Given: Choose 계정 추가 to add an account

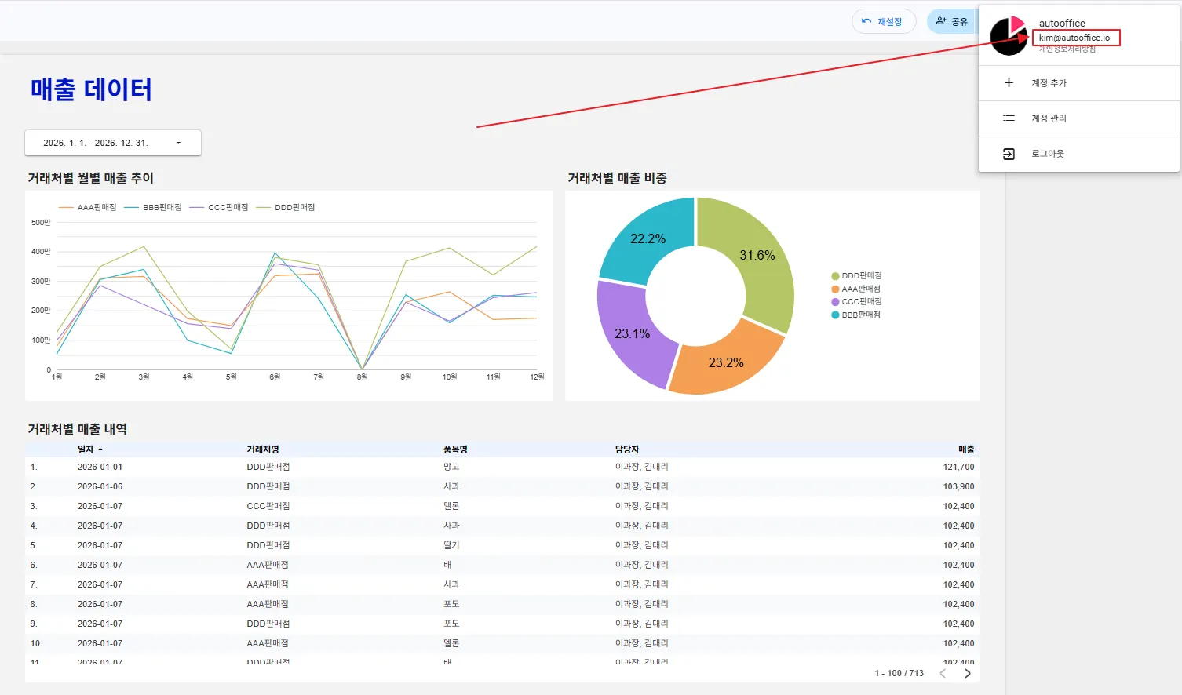Looking at the screenshot, I should point(1079,83).
